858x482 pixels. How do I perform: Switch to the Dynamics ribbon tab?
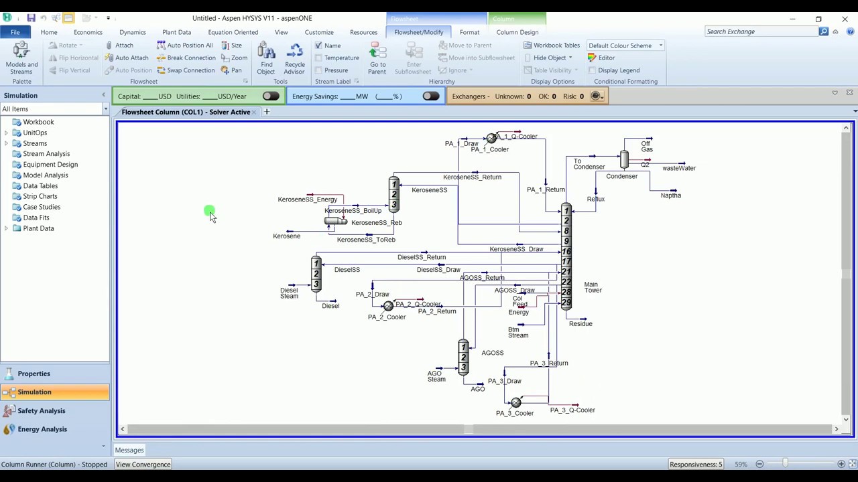click(132, 32)
